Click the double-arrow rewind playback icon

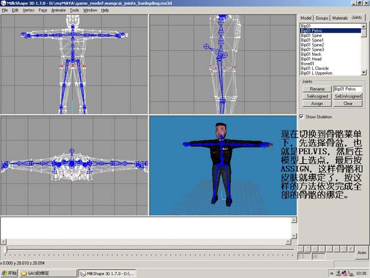[315, 249]
